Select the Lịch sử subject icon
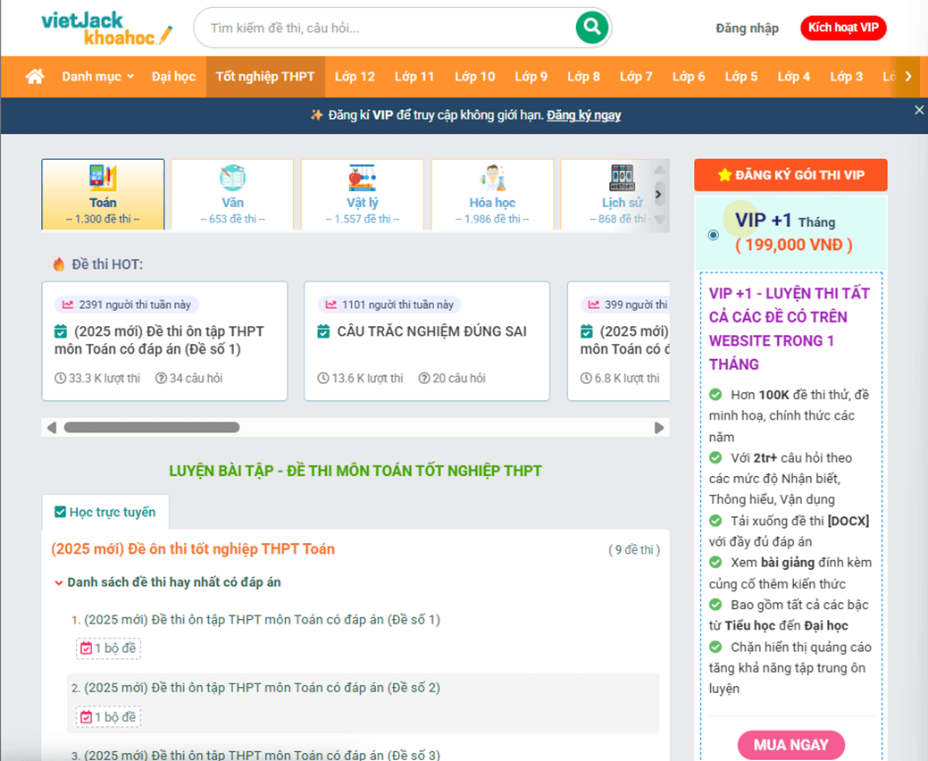Viewport: 928px width, 761px height. 622,178
